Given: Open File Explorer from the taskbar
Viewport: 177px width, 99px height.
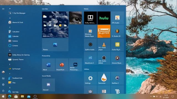Looking at the screenshot, I should pyautogui.click(x=22, y=97).
